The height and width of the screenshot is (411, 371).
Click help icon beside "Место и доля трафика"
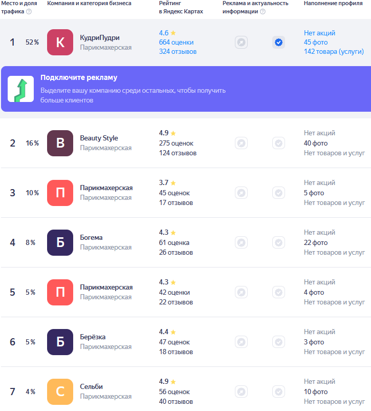click(29, 11)
